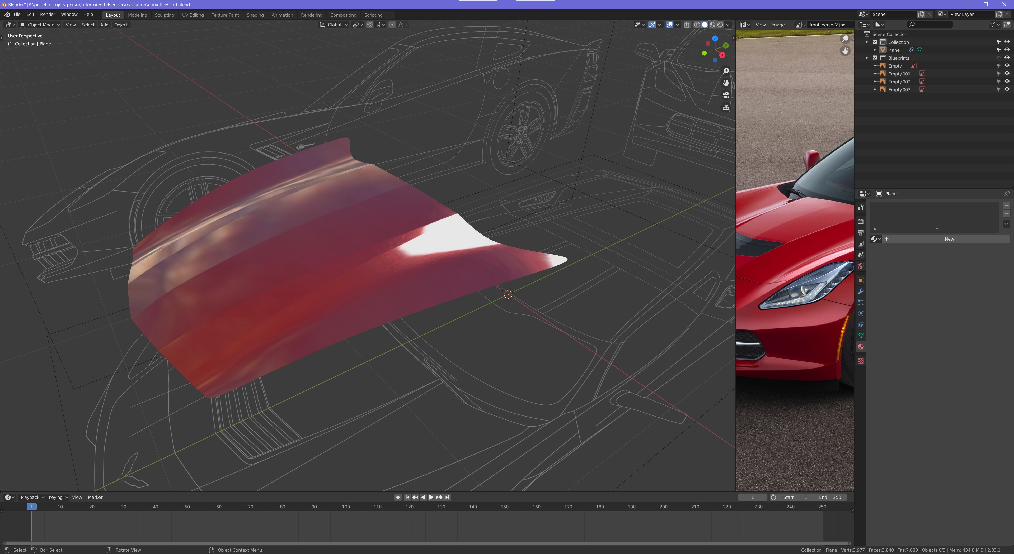
Task: Toggle viewport gizmos display
Action: [652, 25]
